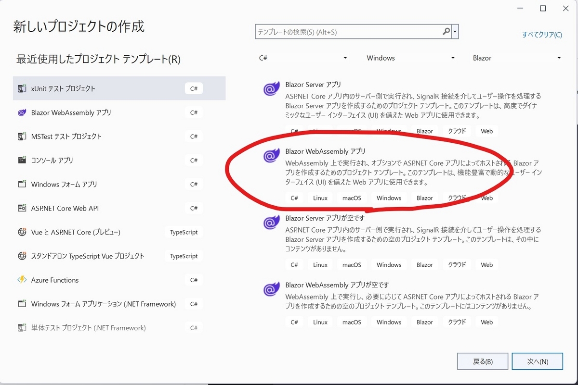Image resolution: width=578 pixels, height=385 pixels.
Task: Click the ASP.NET Core Web API icon
Action: coord(22,208)
